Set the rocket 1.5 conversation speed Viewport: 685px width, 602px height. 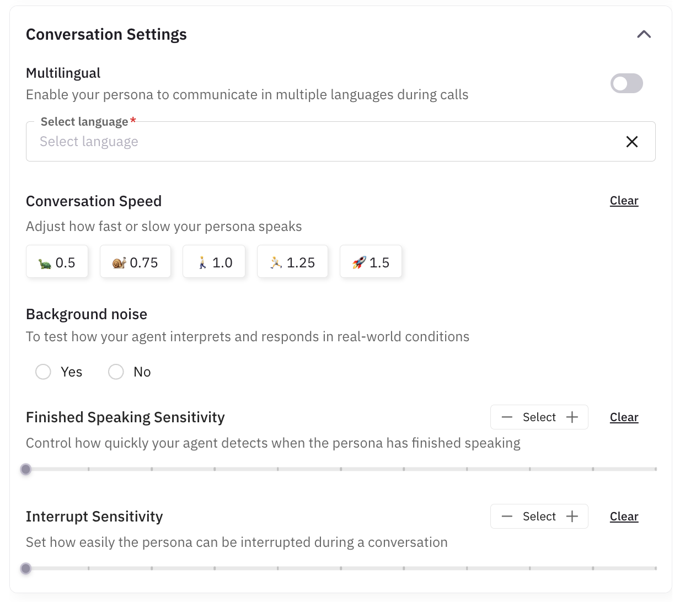371,261
